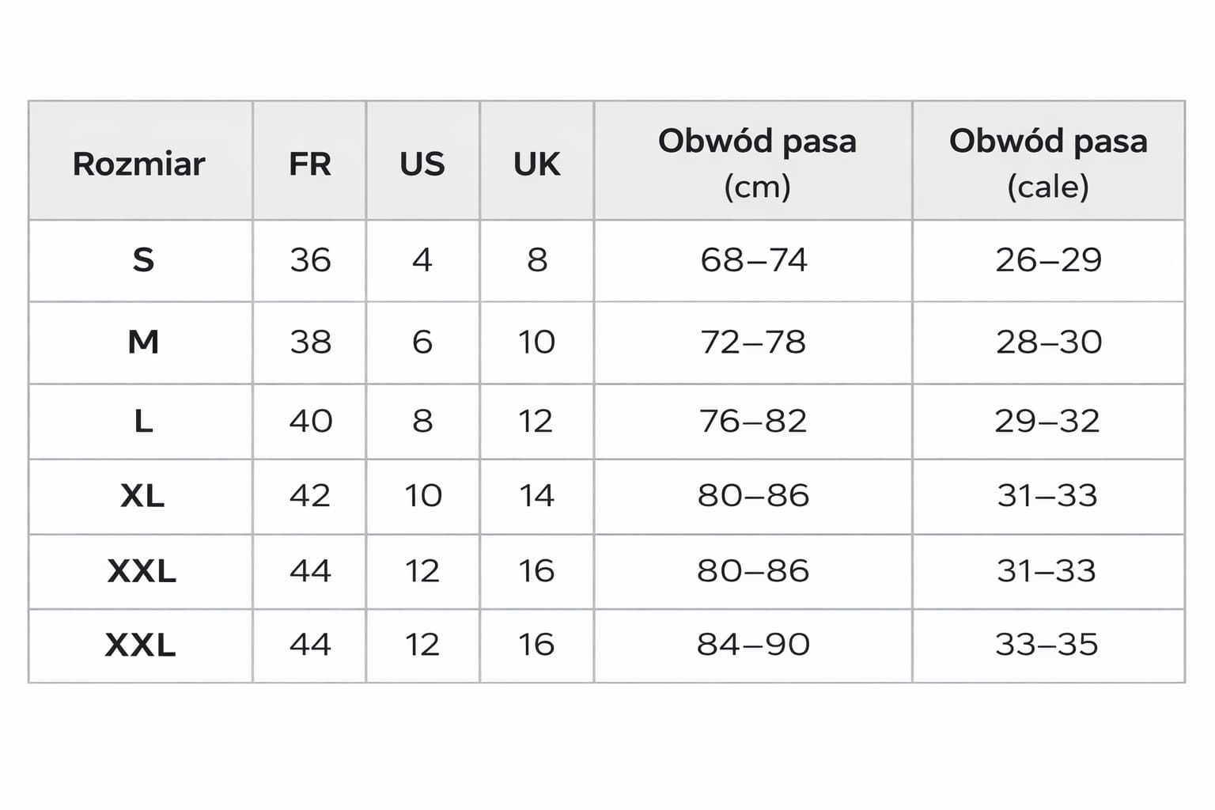Select the FR size 38 cell

(309, 342)
